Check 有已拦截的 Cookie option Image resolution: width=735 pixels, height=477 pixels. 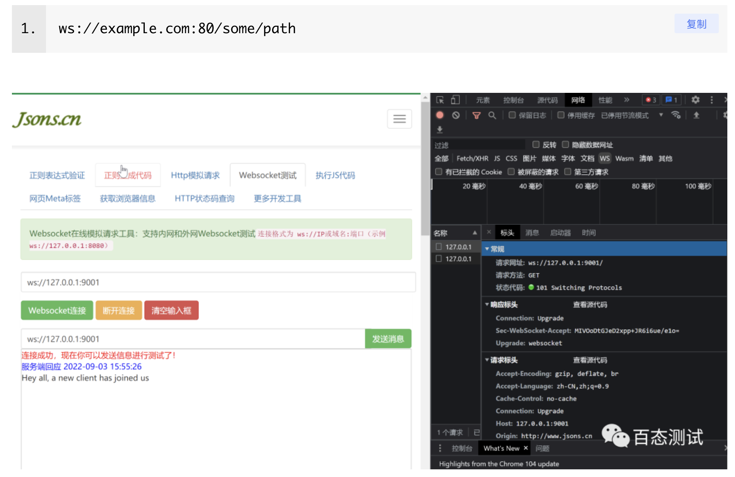click(439, 172)
